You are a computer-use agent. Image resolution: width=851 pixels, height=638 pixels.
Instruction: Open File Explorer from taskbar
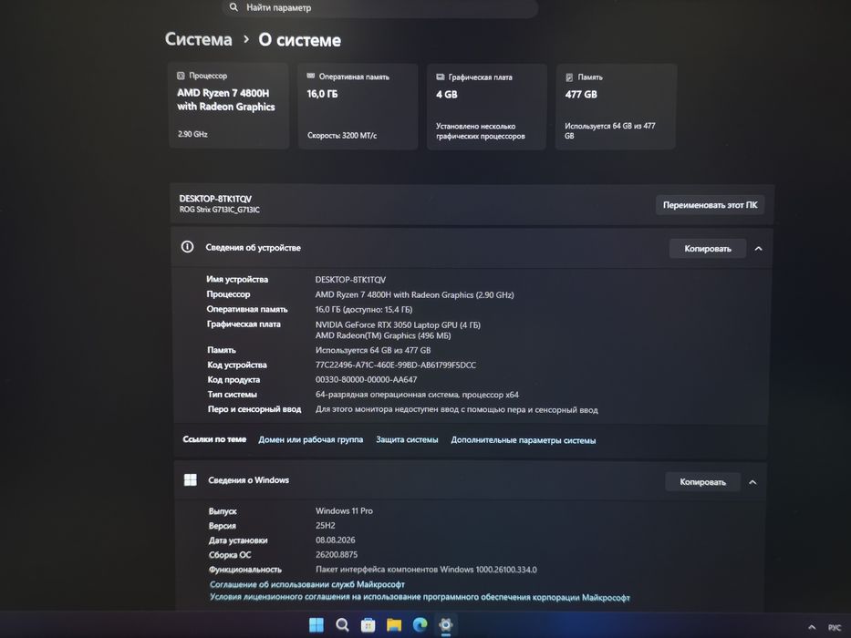(x=394, y=625)
